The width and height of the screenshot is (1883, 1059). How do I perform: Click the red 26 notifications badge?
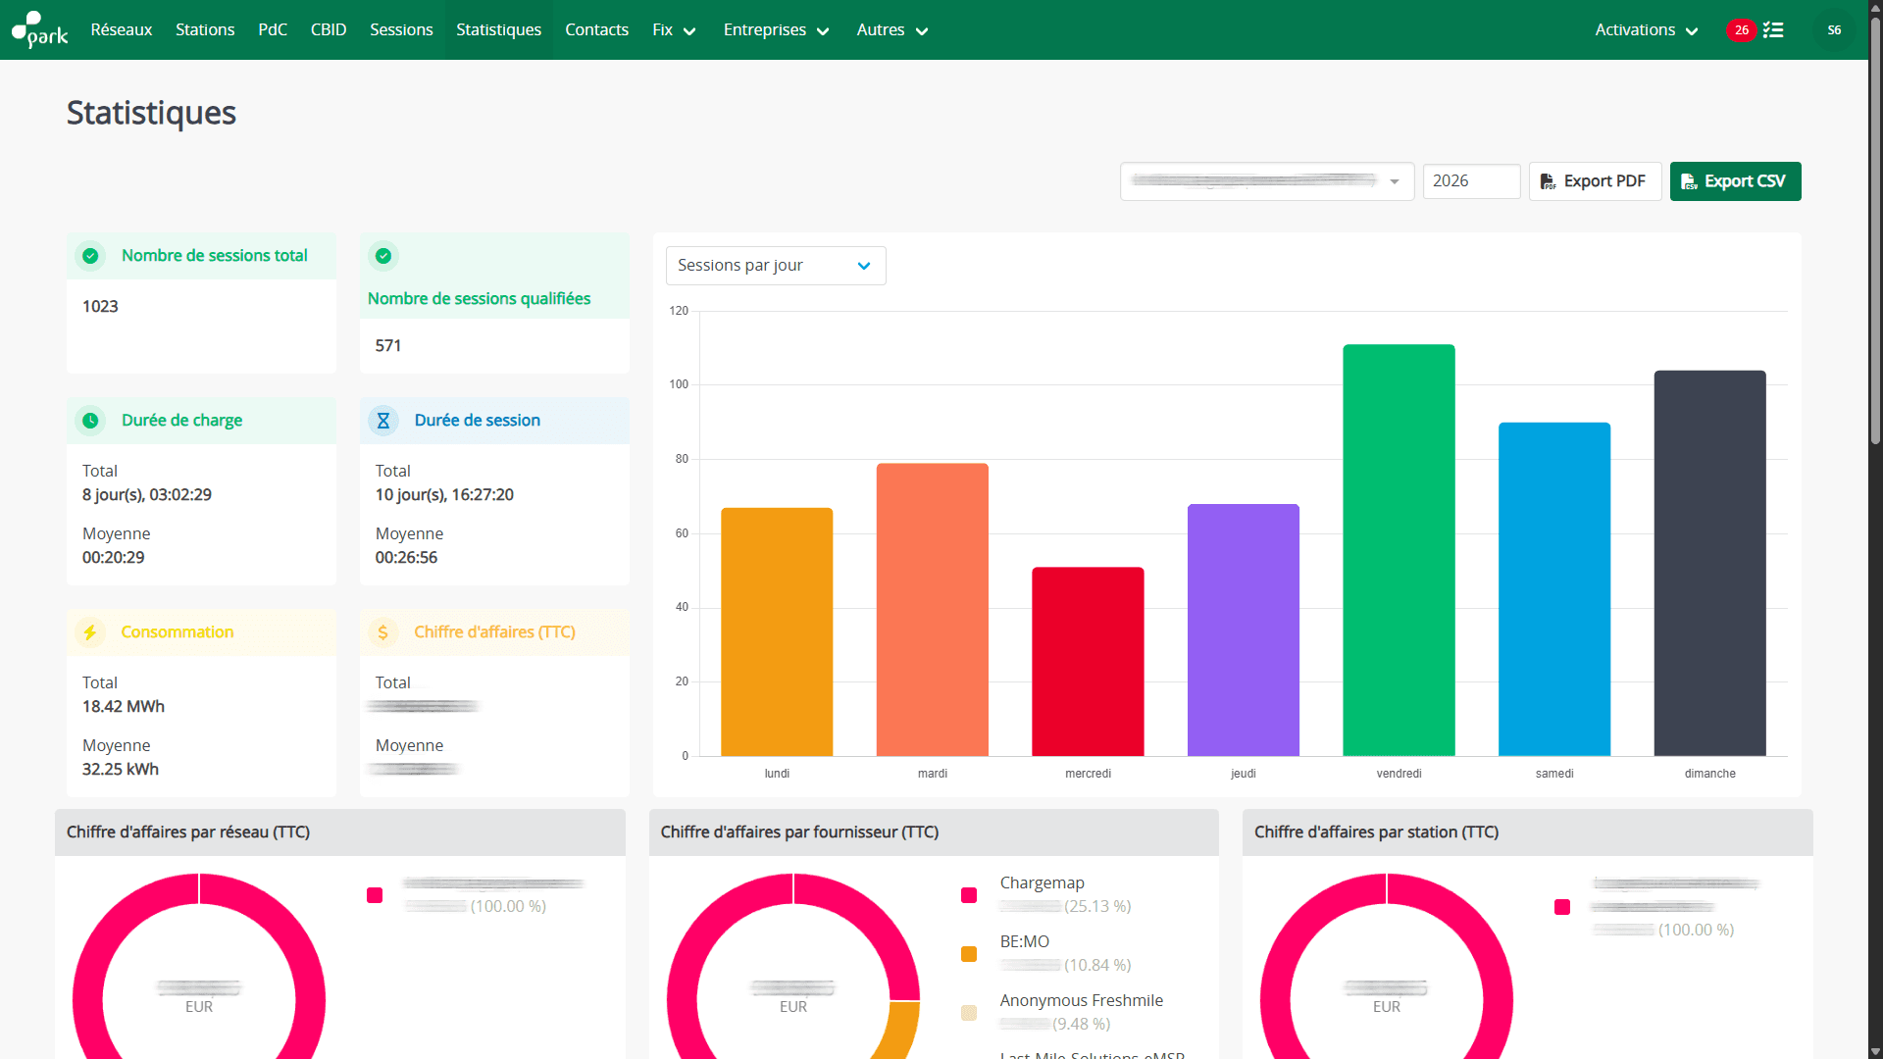click(x=1741, y=30)
